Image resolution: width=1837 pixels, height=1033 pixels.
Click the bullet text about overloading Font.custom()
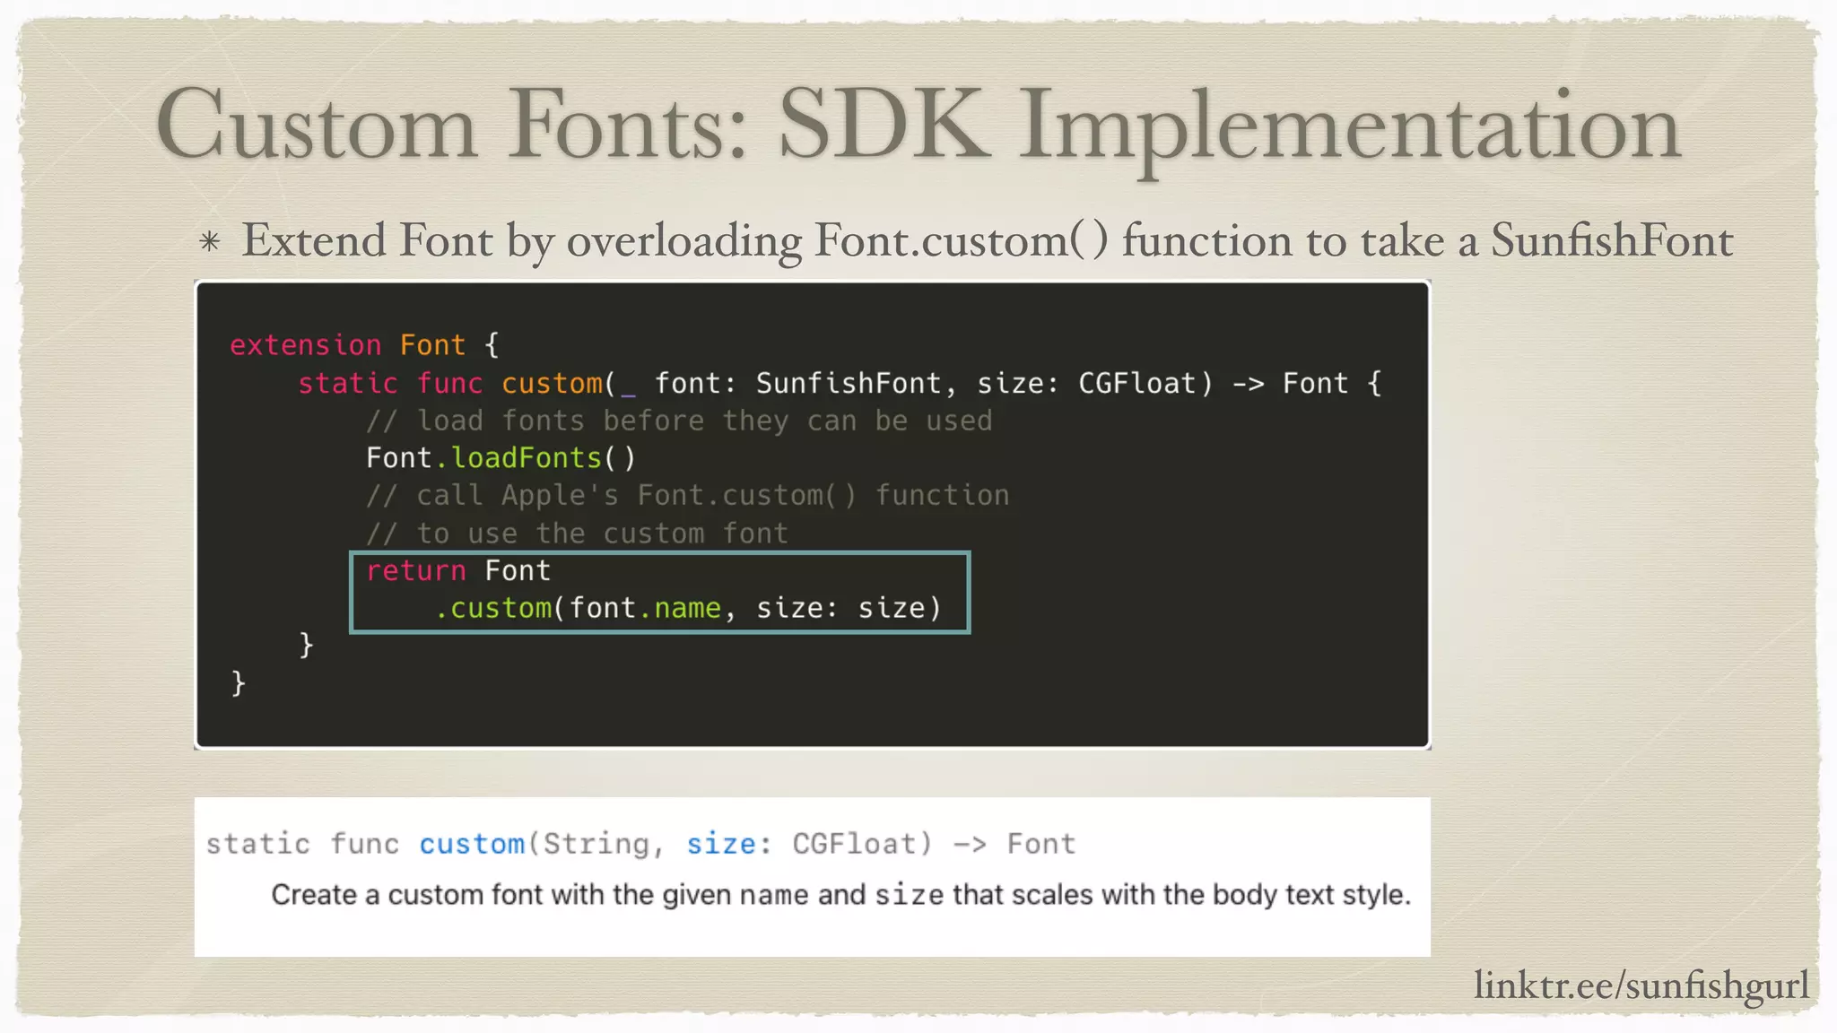tap(987, 240)
